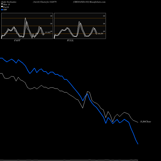
Task: Click the 'Daily Stochastics' title text
Action: 9,2
